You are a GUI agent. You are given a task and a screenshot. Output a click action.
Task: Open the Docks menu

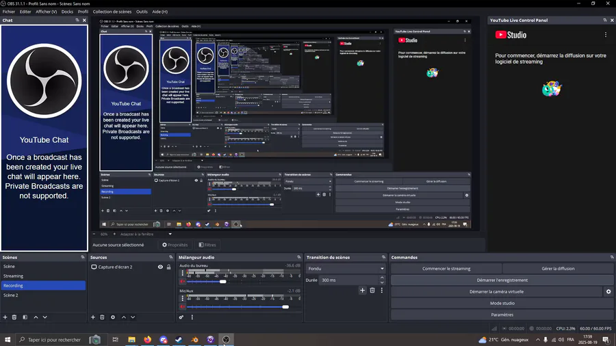point(67,12)
